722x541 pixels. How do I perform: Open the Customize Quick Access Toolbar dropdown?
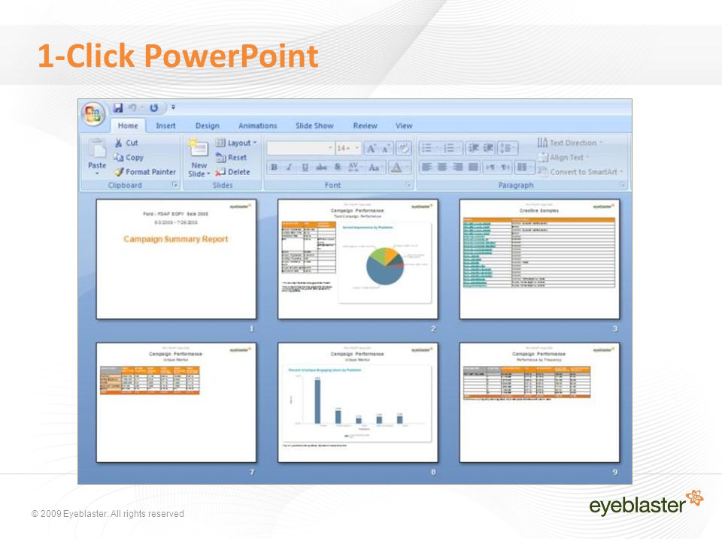[x=173, y=107]
